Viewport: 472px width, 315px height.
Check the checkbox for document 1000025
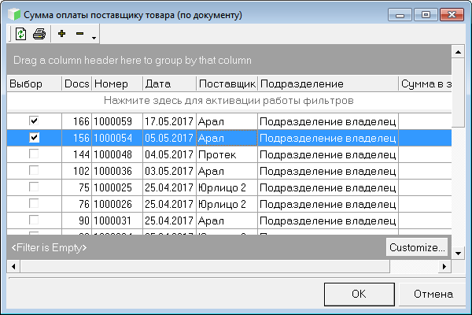coord(34,187)
